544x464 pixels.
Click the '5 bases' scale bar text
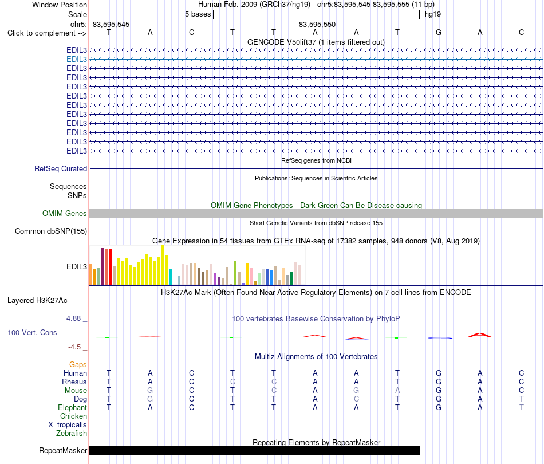point(198,14)
